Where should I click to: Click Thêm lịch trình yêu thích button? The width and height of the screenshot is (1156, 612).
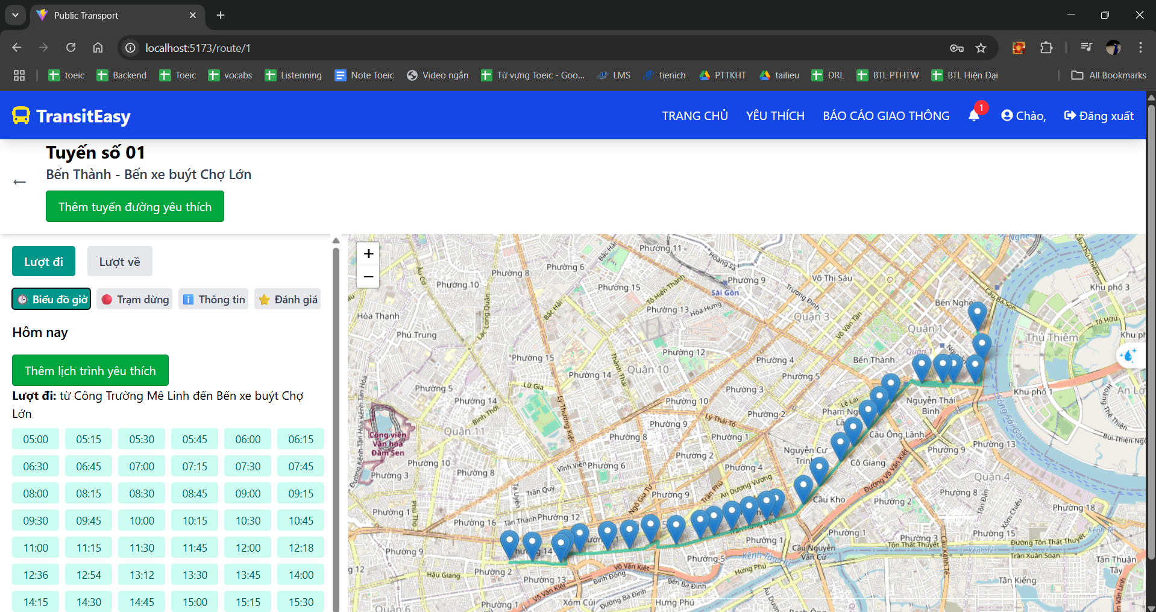pyautogui.click(x=90, y=371)
